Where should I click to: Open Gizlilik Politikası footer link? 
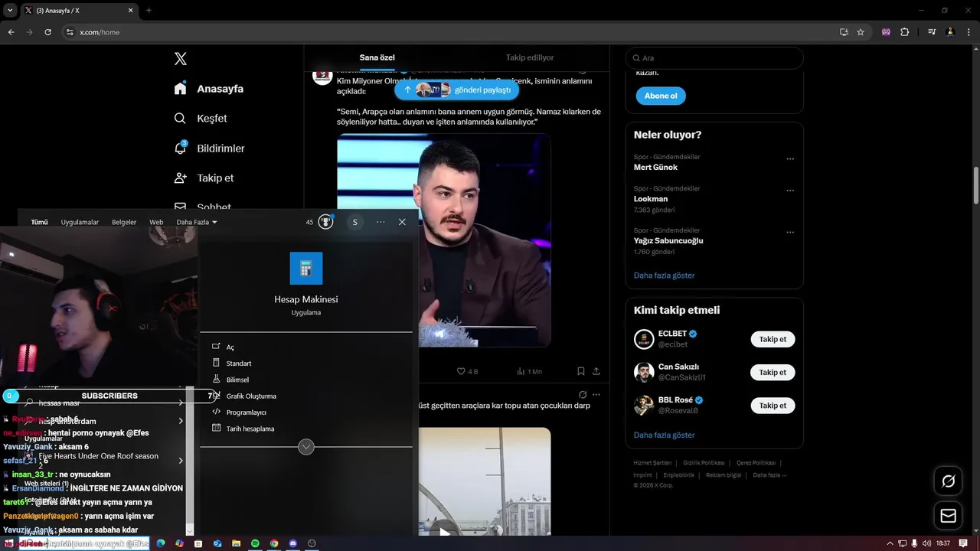pyautogui.click(x=704, y=463)
